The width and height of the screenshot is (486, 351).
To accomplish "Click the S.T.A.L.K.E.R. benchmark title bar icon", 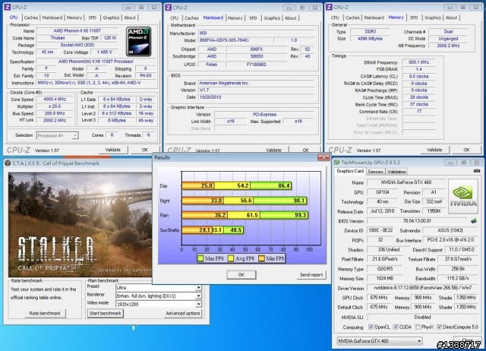I will click(8, 163).
